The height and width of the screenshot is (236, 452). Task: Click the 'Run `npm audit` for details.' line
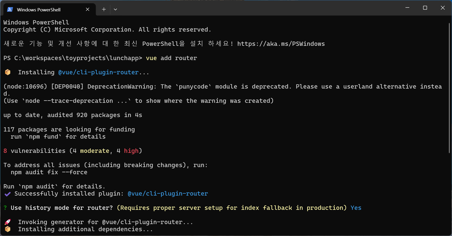[x=55, y=187]
